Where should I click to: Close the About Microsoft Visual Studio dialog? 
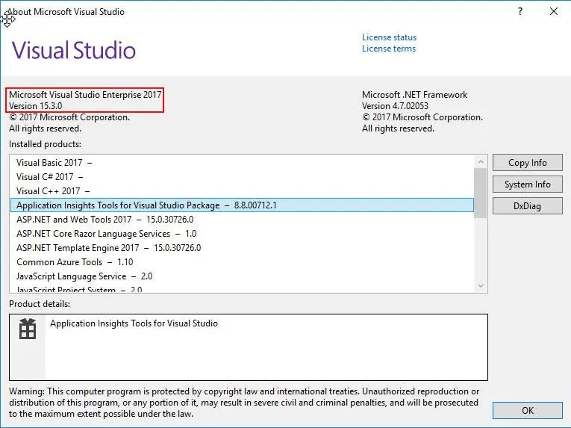(554, 12)
